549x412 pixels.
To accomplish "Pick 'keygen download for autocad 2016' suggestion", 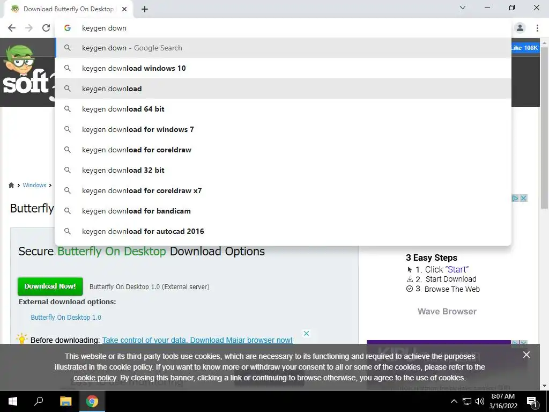I will pos(283,231).
